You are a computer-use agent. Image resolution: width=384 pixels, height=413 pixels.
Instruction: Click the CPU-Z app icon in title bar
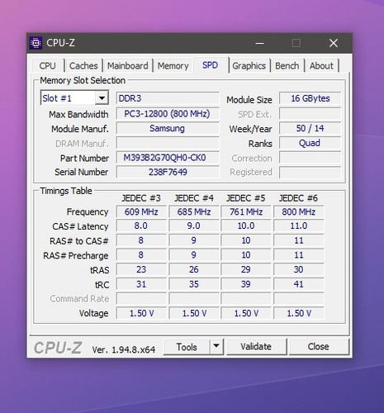click(x=36, y=43)
